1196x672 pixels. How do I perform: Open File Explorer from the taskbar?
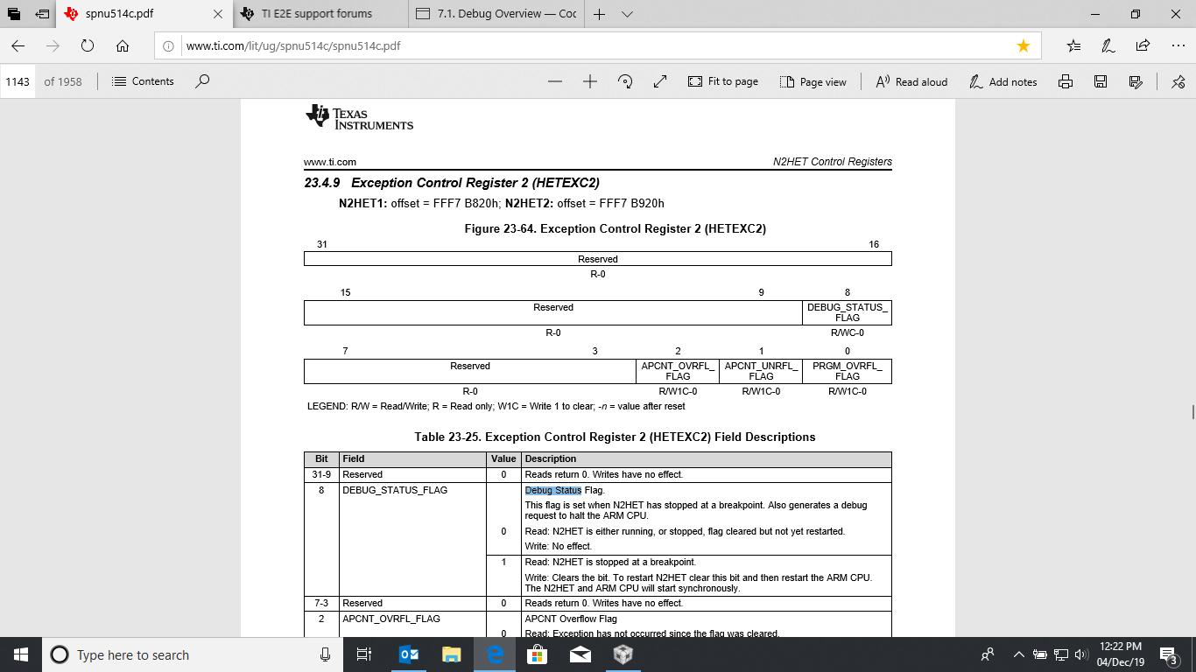451,654
